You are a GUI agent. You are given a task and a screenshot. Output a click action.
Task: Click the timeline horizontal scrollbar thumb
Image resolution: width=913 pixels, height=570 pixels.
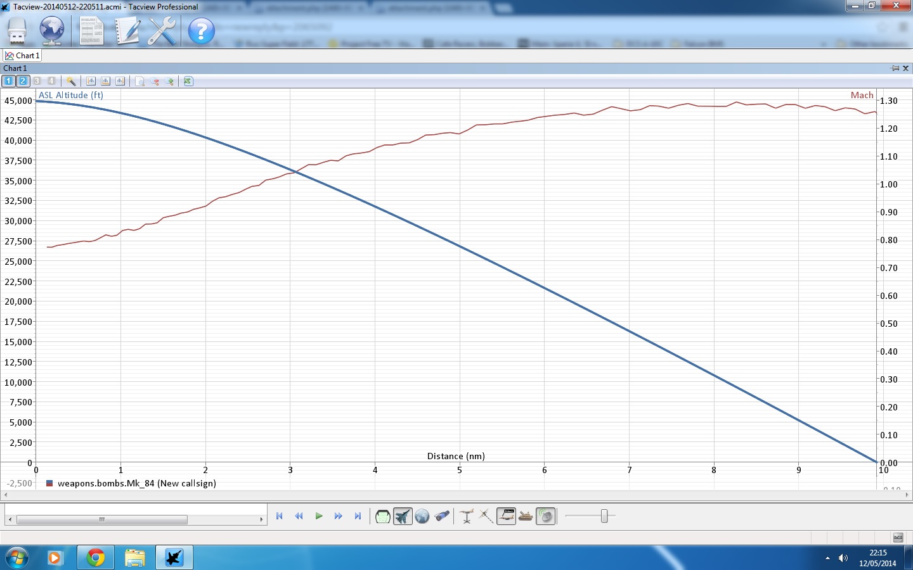coord(101,520)
